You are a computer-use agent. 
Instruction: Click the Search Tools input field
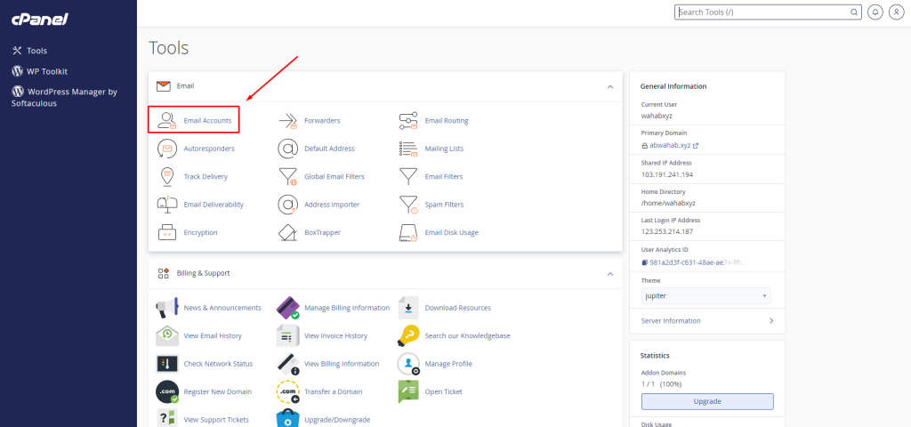(x=765, y=12)
